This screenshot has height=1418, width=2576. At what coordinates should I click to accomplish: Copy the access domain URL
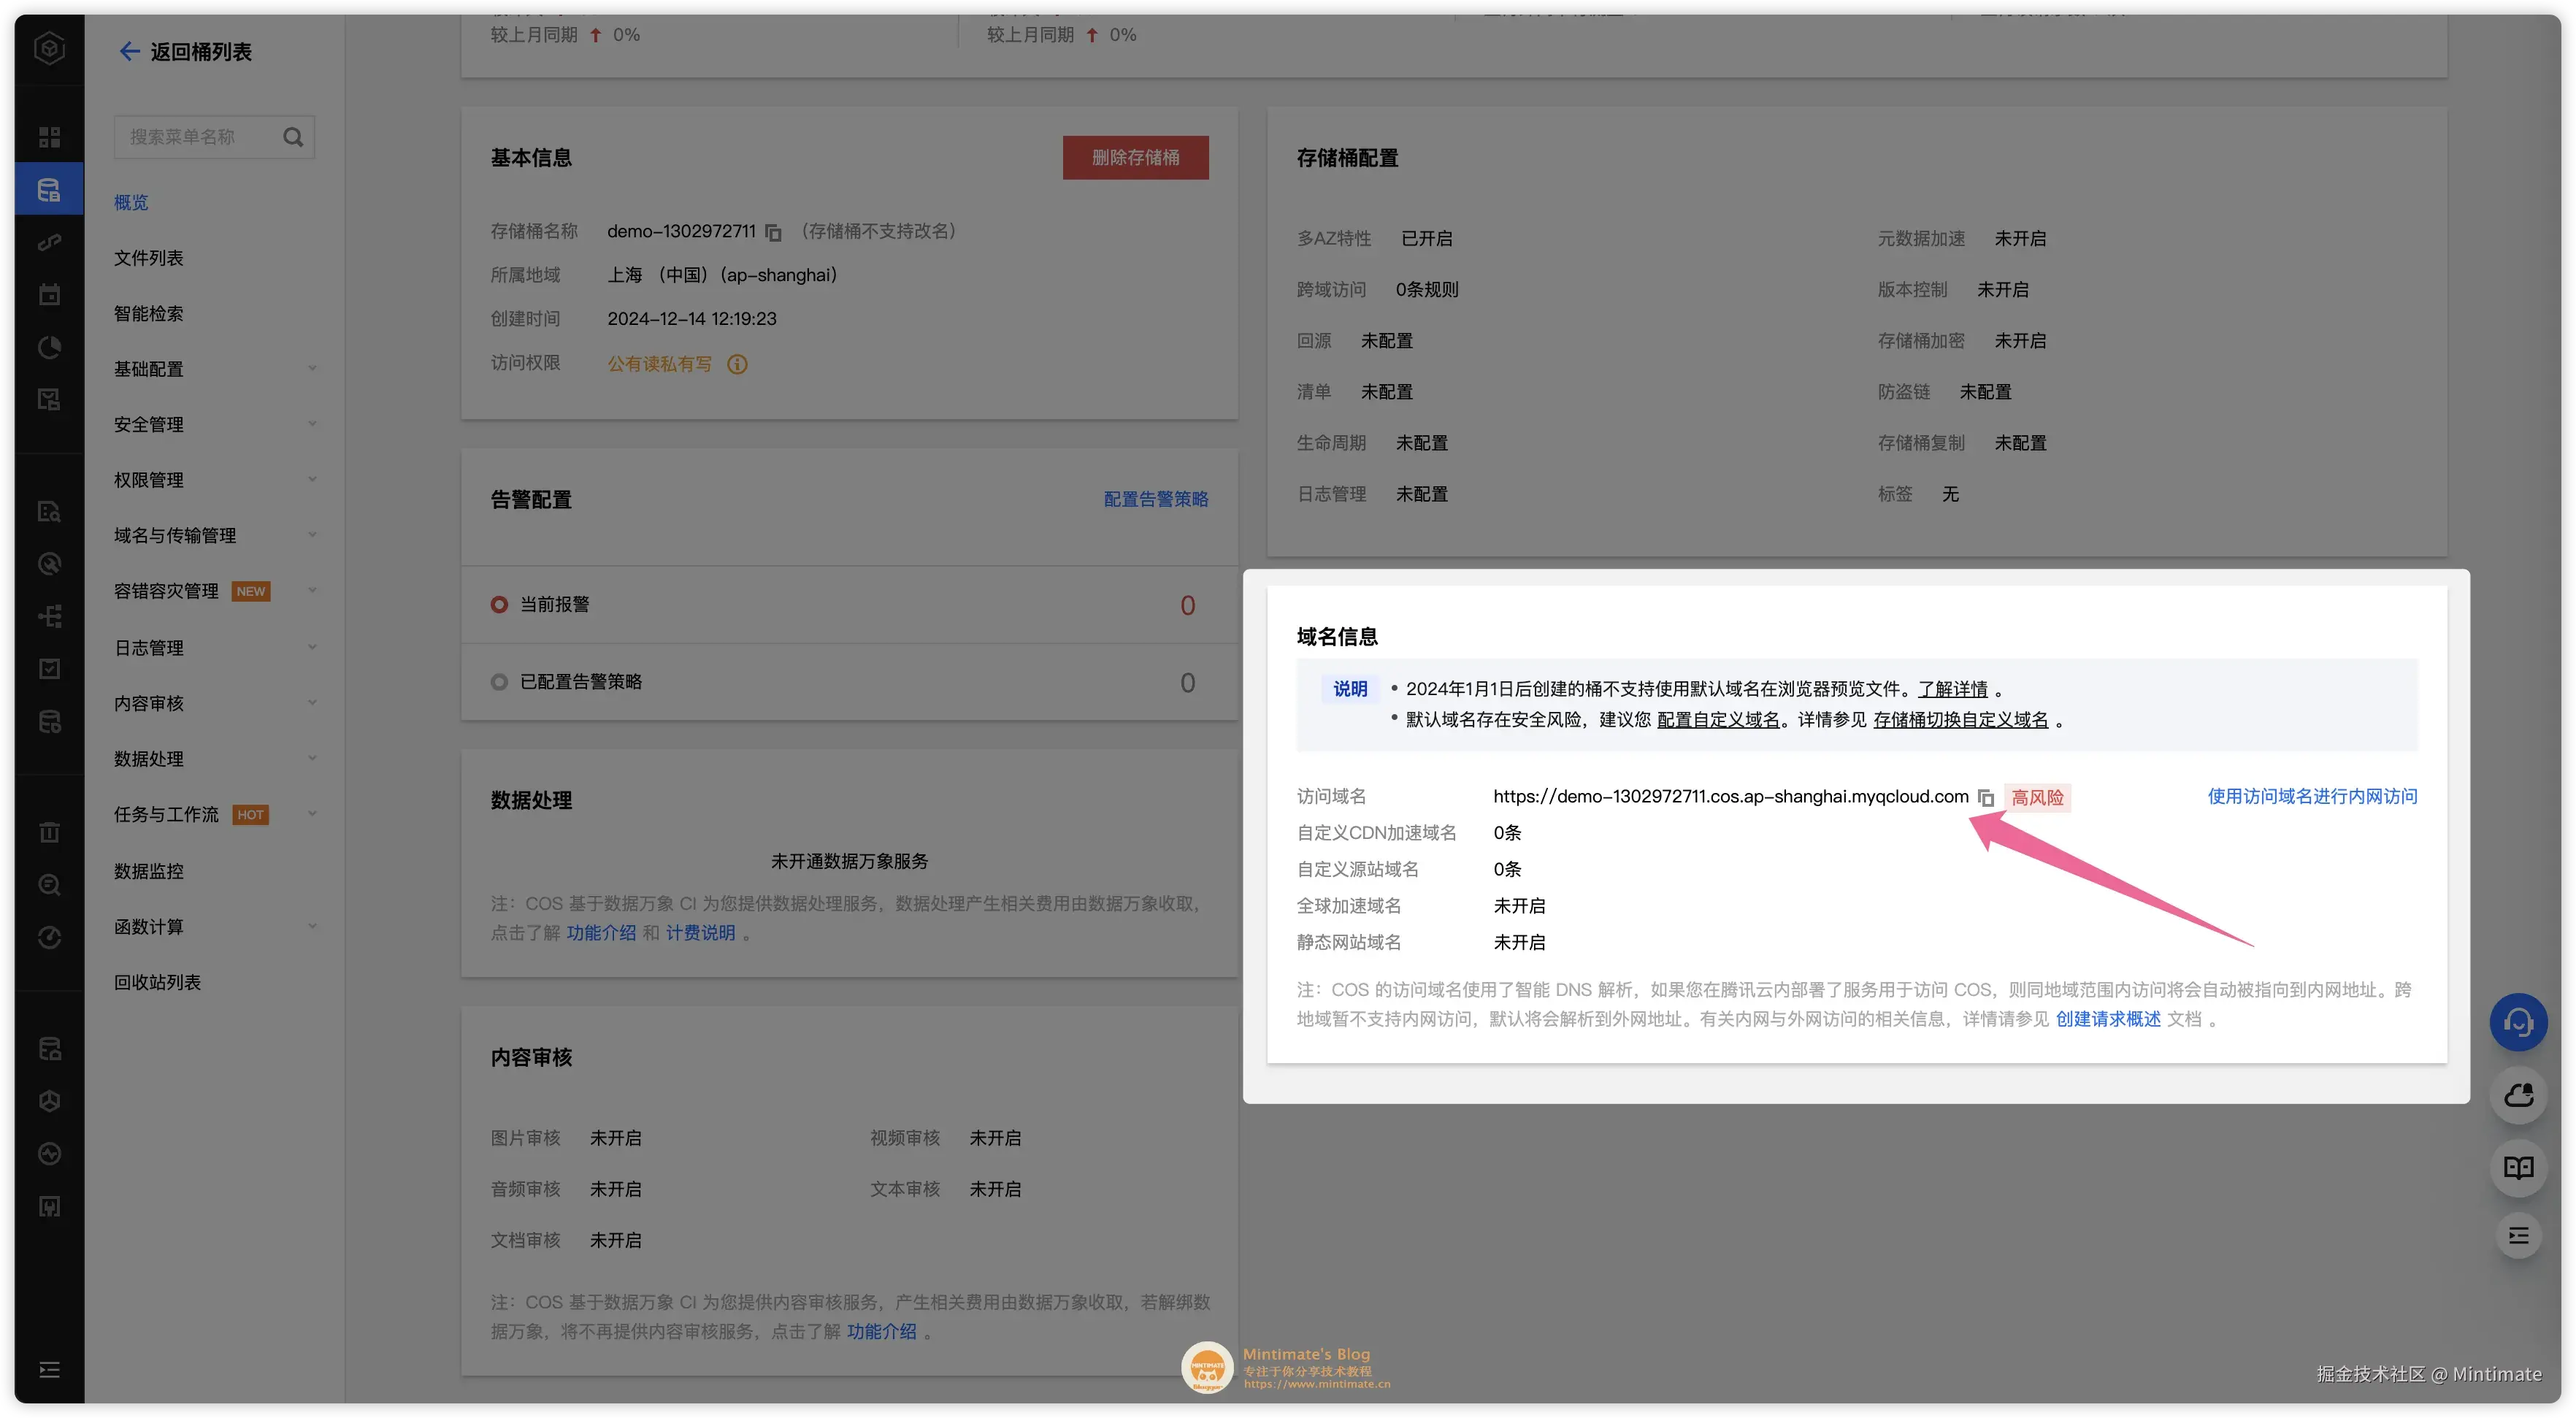pyautogui.click(x=1987, y=797)
